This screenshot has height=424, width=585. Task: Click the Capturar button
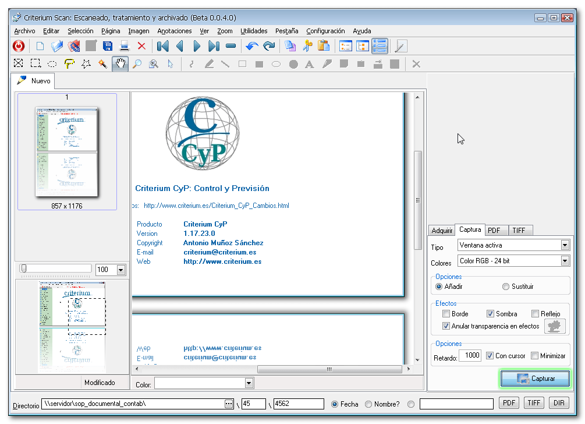click(x=535, y=379)
